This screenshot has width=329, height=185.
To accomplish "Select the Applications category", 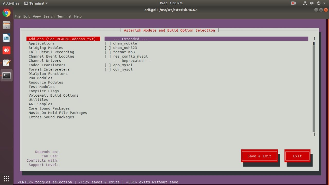I will [x=41, y=43].
